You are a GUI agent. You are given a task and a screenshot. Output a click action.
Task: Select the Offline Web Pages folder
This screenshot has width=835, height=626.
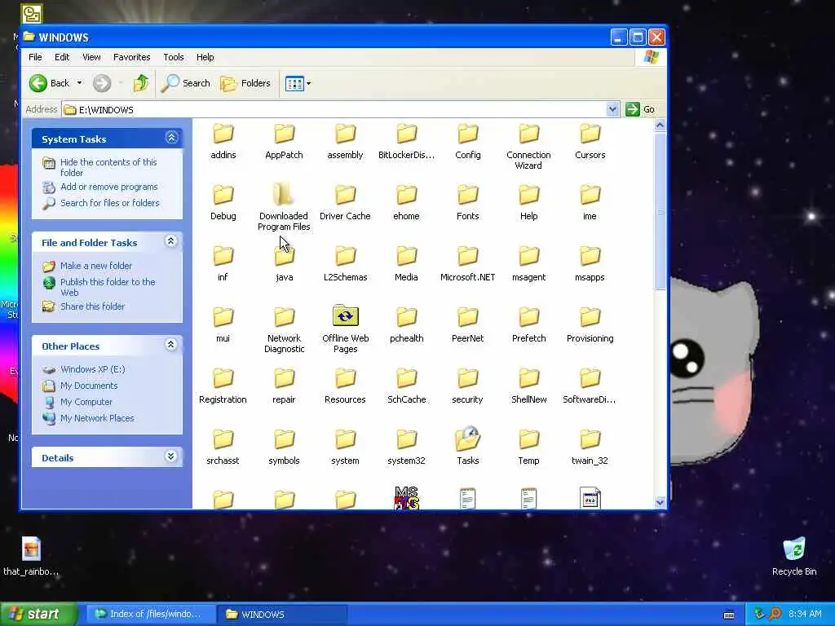click(345, 329)
